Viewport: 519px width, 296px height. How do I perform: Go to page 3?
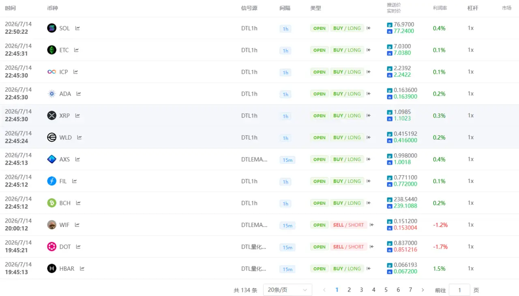point(361,290)
